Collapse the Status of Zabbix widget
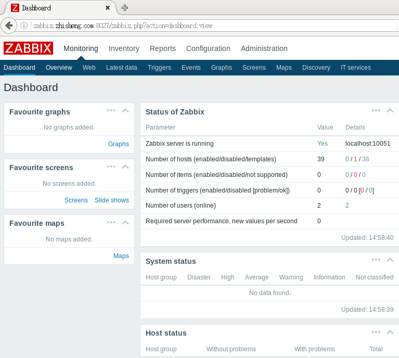This screenshot has width=399, height=358. (390, 110)
